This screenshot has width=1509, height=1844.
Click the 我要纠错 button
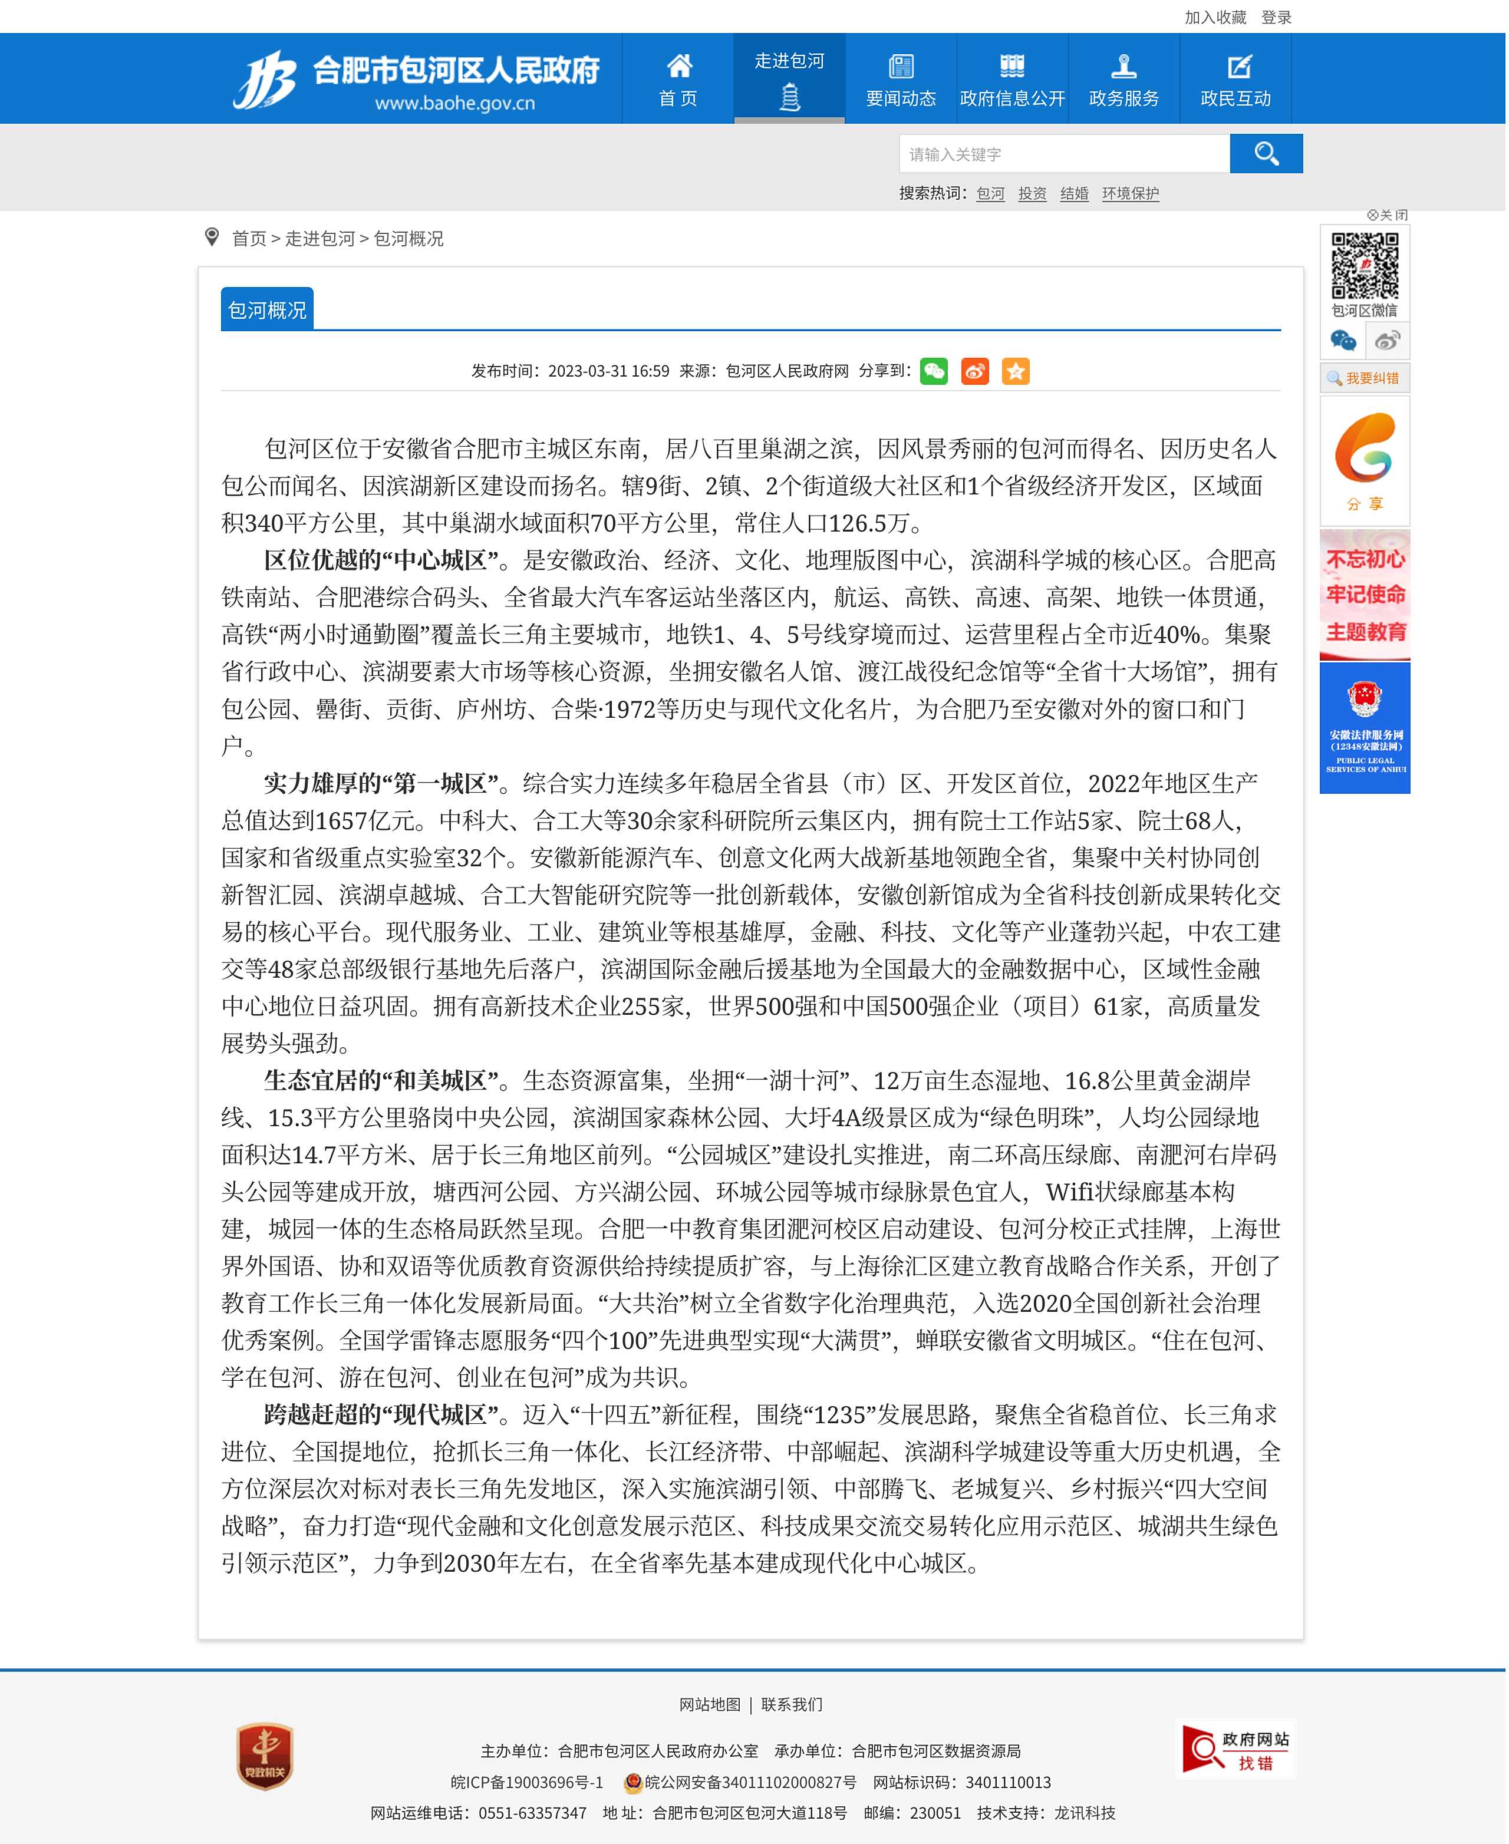pos(1365,378)
